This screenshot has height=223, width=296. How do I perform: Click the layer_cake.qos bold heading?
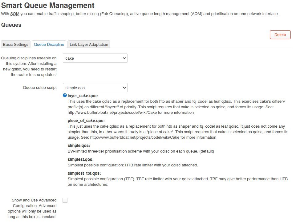tap(83, 96)
